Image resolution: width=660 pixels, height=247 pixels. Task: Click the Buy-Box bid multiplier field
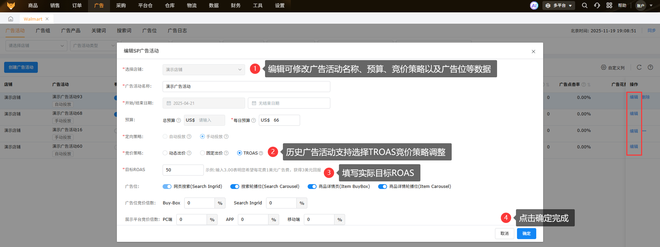(x=200, y=203)
